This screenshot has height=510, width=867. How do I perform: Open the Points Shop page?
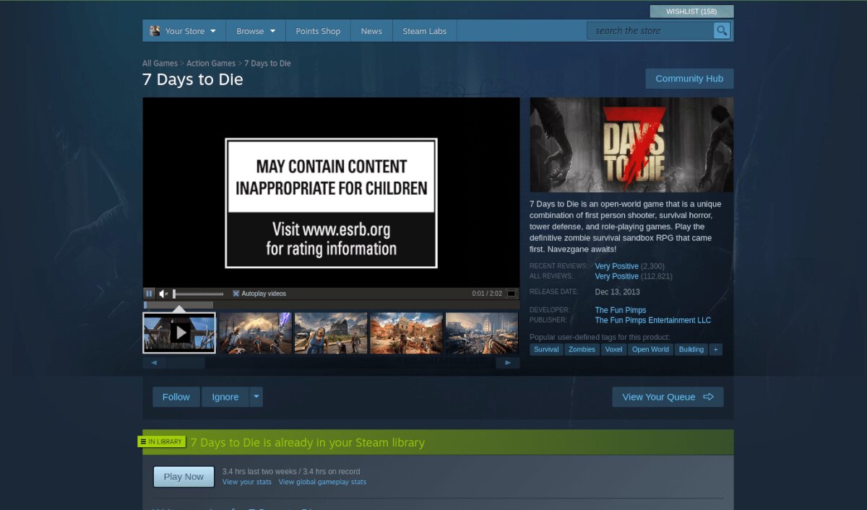coord(317,30)
